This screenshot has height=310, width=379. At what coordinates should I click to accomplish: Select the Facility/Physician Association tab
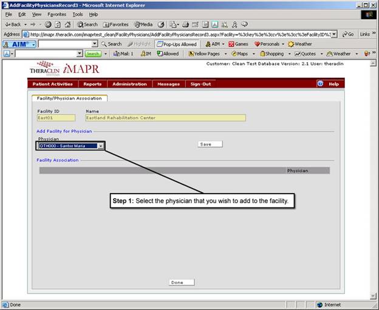coord(69,98)
